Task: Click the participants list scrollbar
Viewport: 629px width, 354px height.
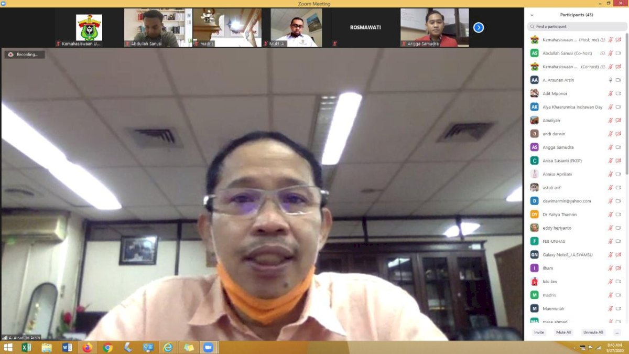Action: coord(627,105)
